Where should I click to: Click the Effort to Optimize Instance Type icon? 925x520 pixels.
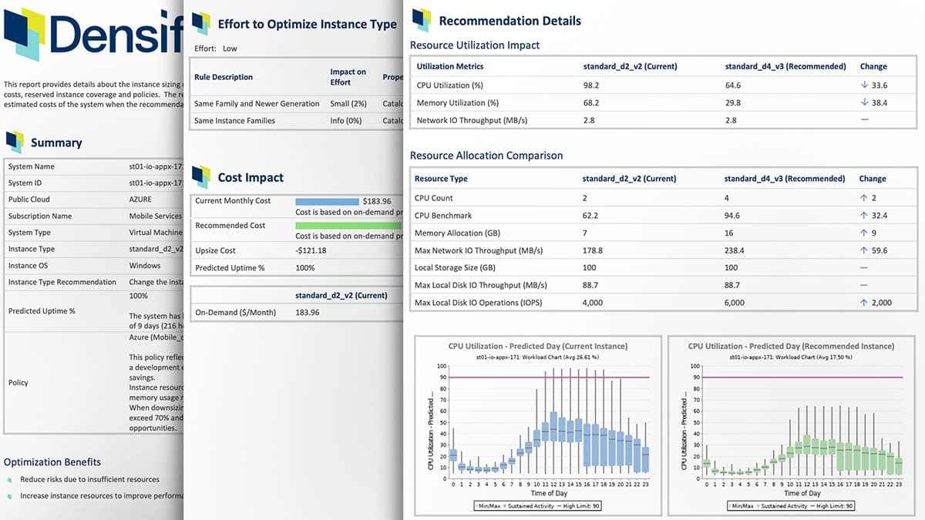tap(200, 23)
